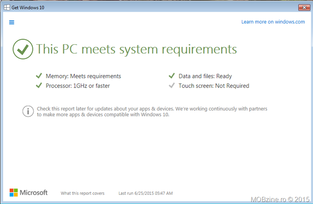Select Touch screen: Not Required text
Image resolution: width=313 pixels, height=204 pixels.
[x=214, y=86]
